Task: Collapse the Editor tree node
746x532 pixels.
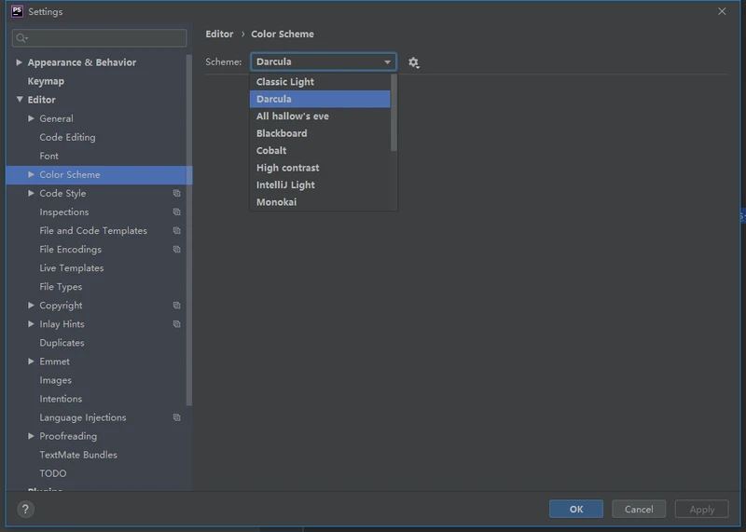Action: tap(20, 100)
